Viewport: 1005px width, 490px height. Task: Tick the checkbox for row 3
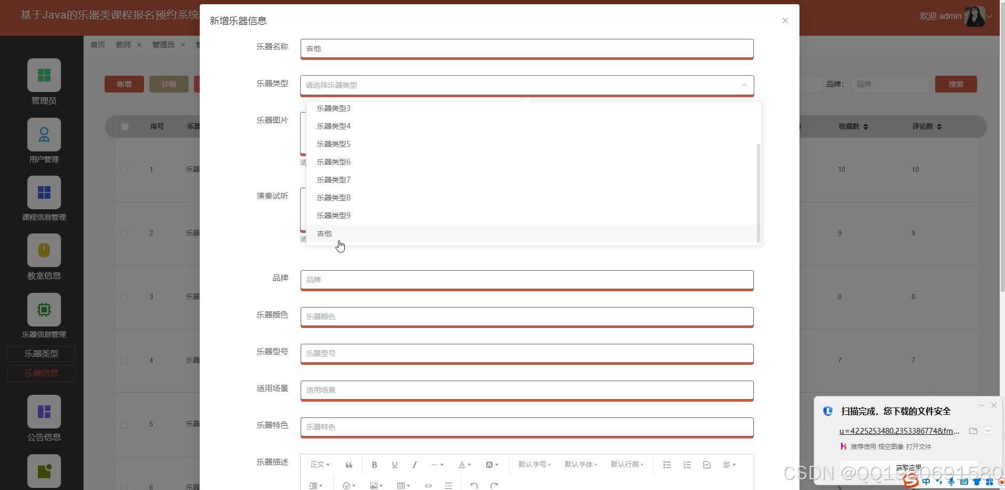(x=124, y=297)
